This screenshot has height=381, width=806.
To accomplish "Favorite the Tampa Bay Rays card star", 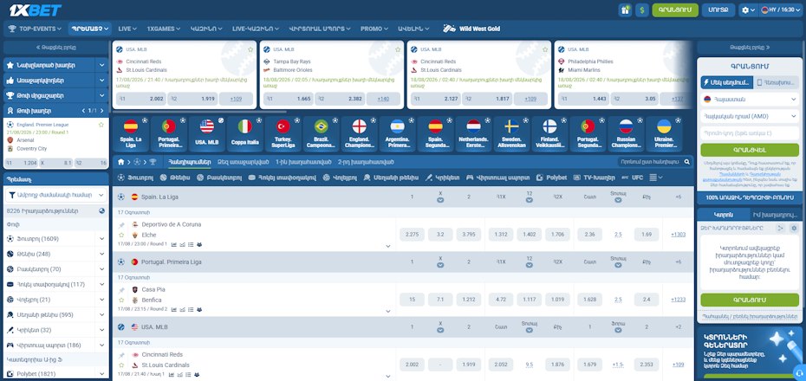I will [398, 49].
